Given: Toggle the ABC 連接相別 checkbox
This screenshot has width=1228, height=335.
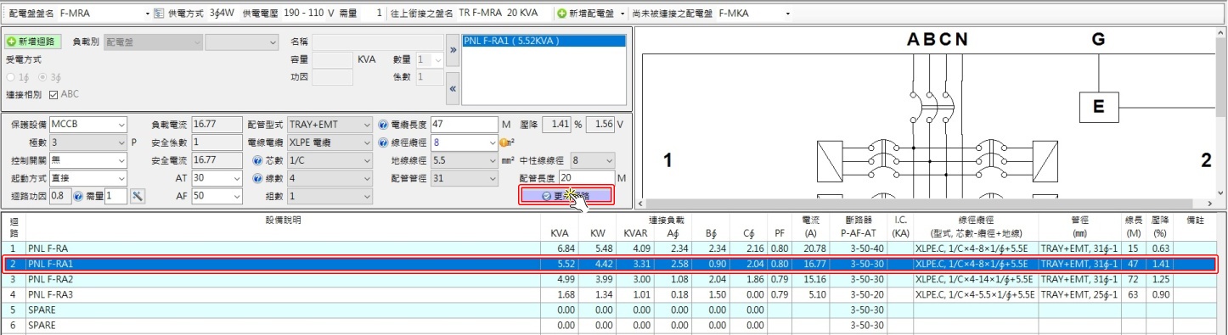Looking at the screenshot, I should click(54, 94).
